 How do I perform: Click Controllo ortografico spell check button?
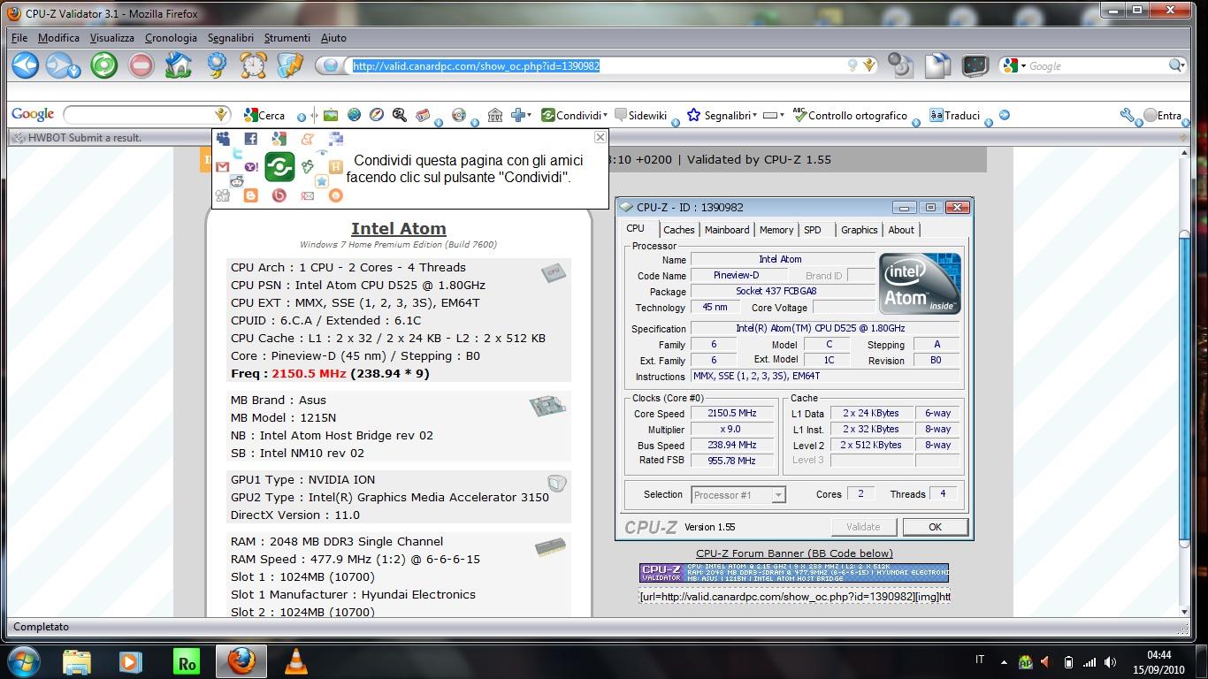coord(850,115)
